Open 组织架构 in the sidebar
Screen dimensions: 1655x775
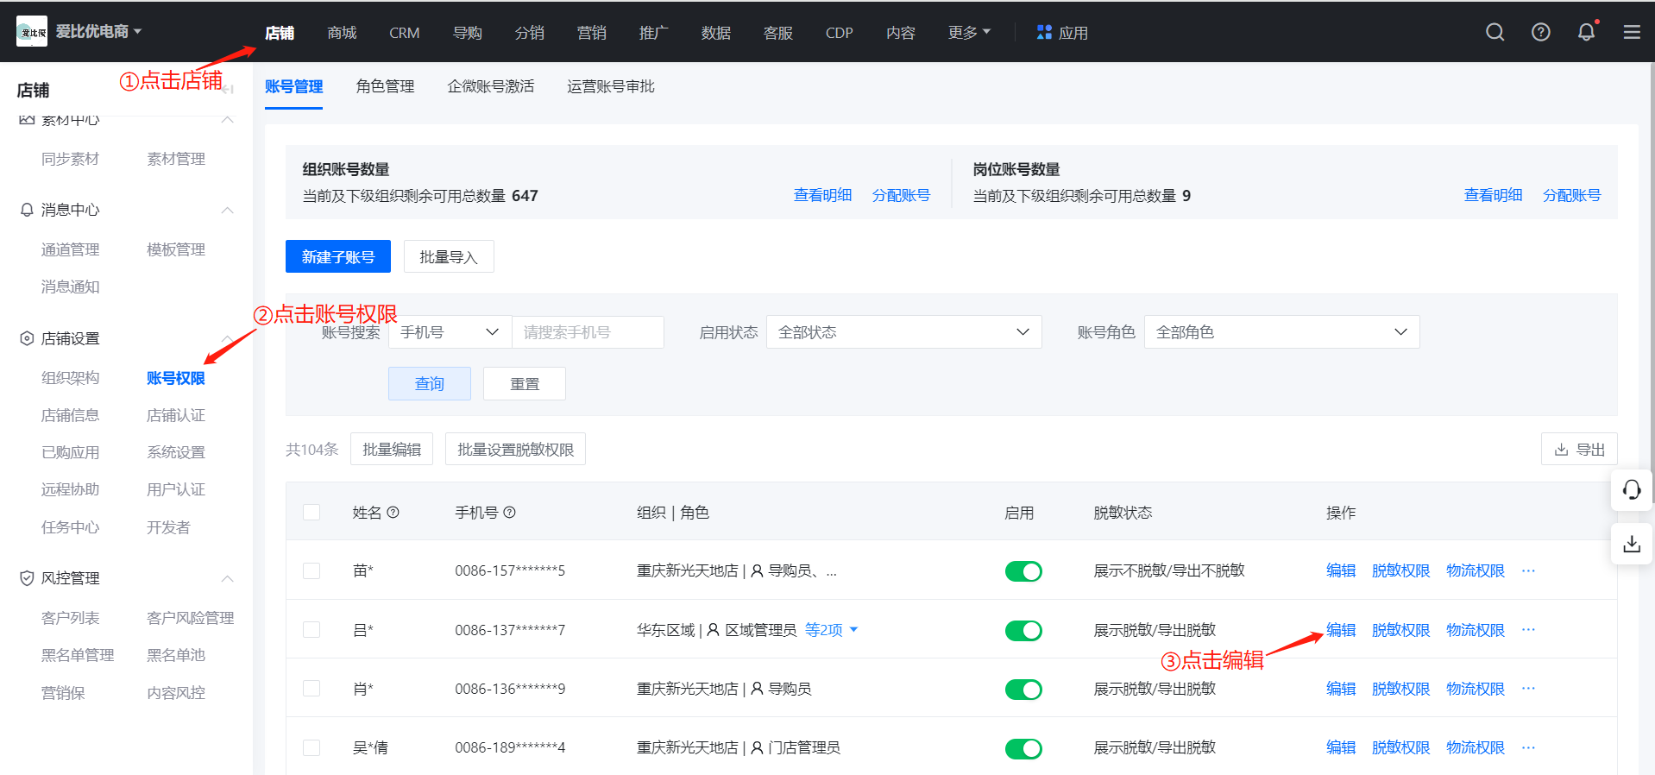(70, 378)
